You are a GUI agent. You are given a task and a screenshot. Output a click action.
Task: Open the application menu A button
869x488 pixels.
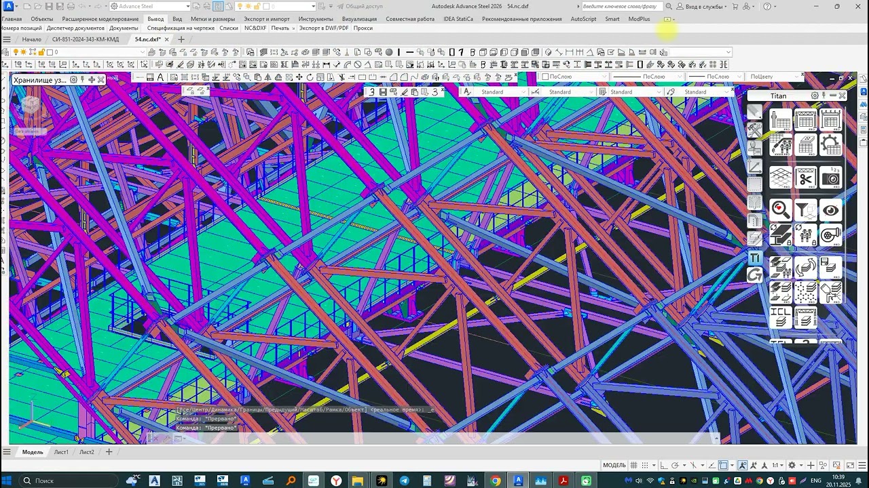(7, 6)
